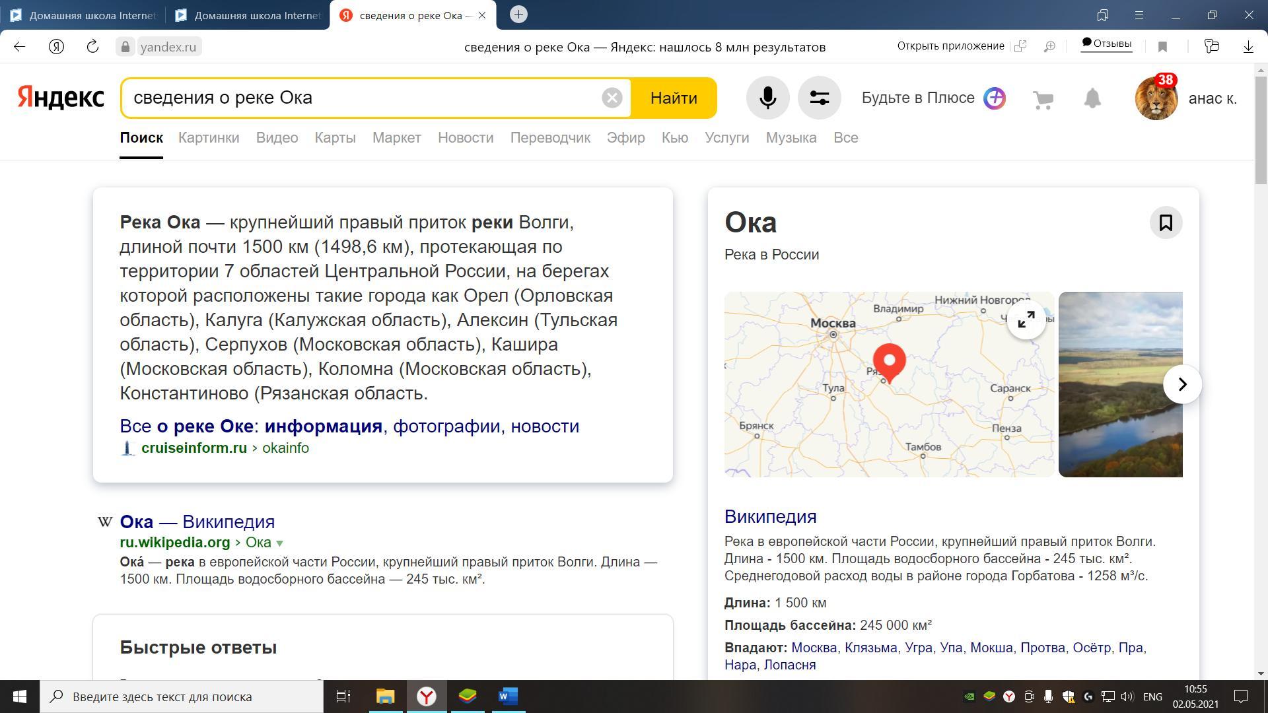Screen dimensions: 1268x713
Task: Open the notifications bell icon
Action: 1092,98
